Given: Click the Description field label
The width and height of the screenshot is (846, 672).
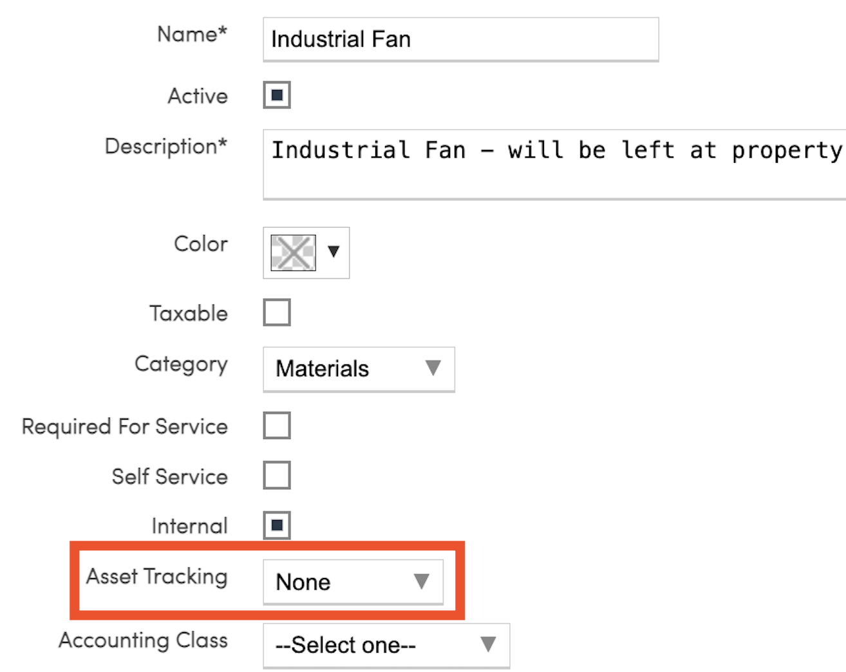Looking at the screenshot, I should pos(165,147).
